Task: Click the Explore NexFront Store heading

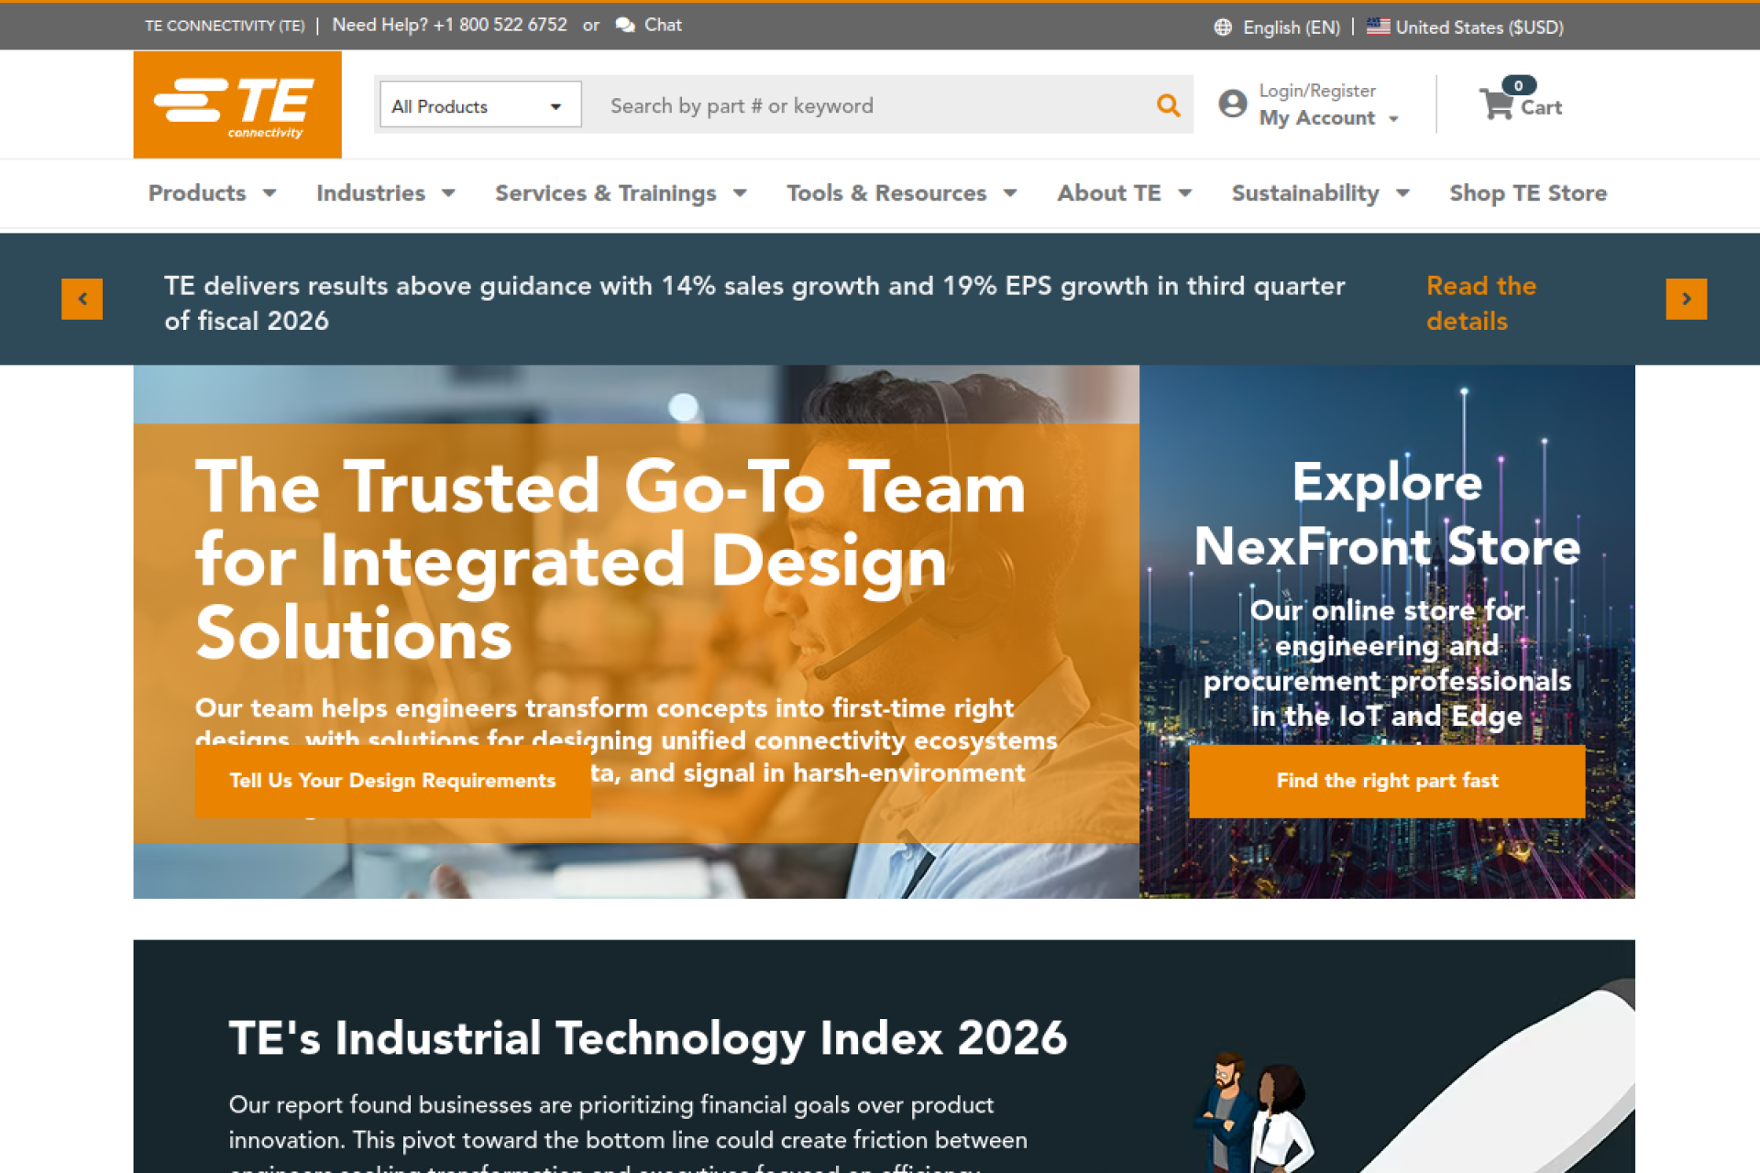Action: click(1387, 514)
